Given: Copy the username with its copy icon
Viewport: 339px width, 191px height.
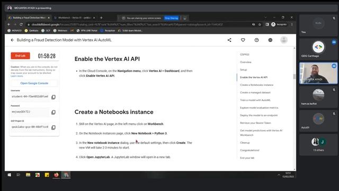Looking at the screenshot, I should (x=53, y=97).
